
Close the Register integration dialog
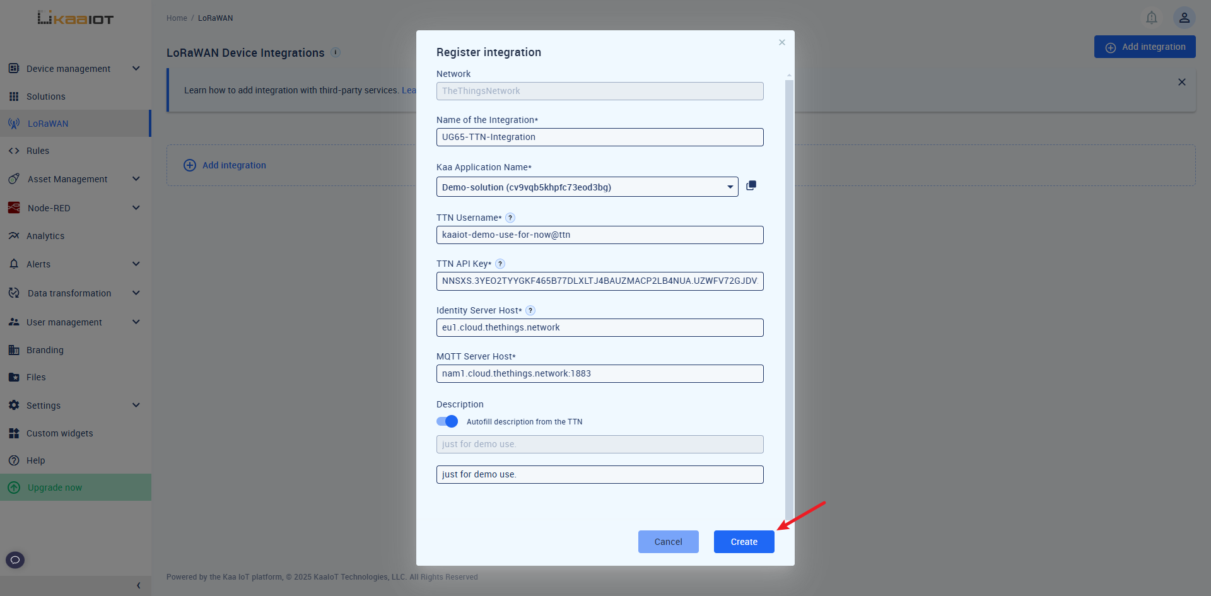click(x=782, y=42)
